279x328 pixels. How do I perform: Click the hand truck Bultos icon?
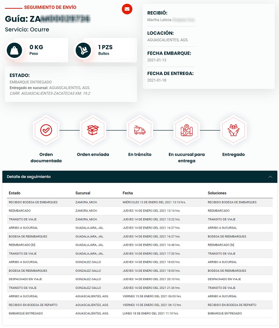(84, 51)
